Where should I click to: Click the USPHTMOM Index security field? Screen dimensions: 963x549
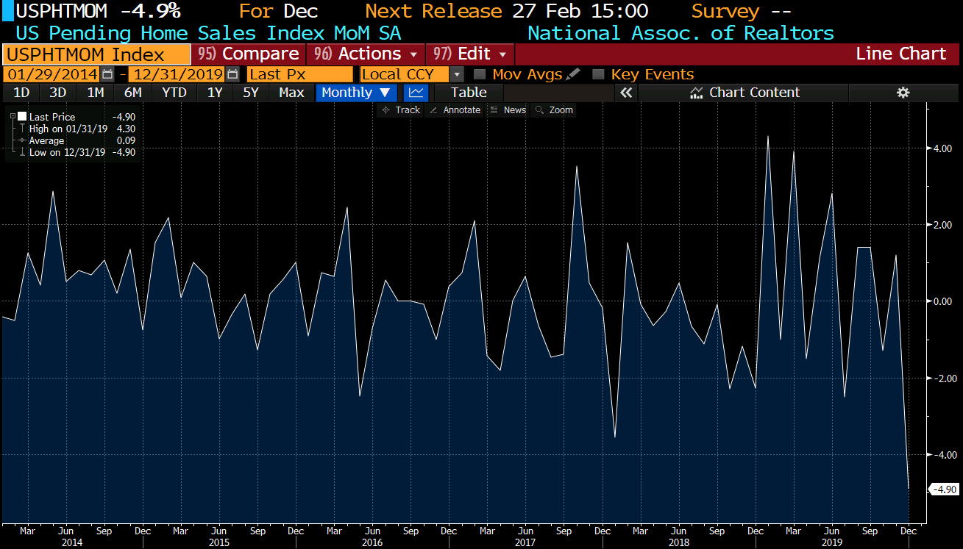click(96, 54)
